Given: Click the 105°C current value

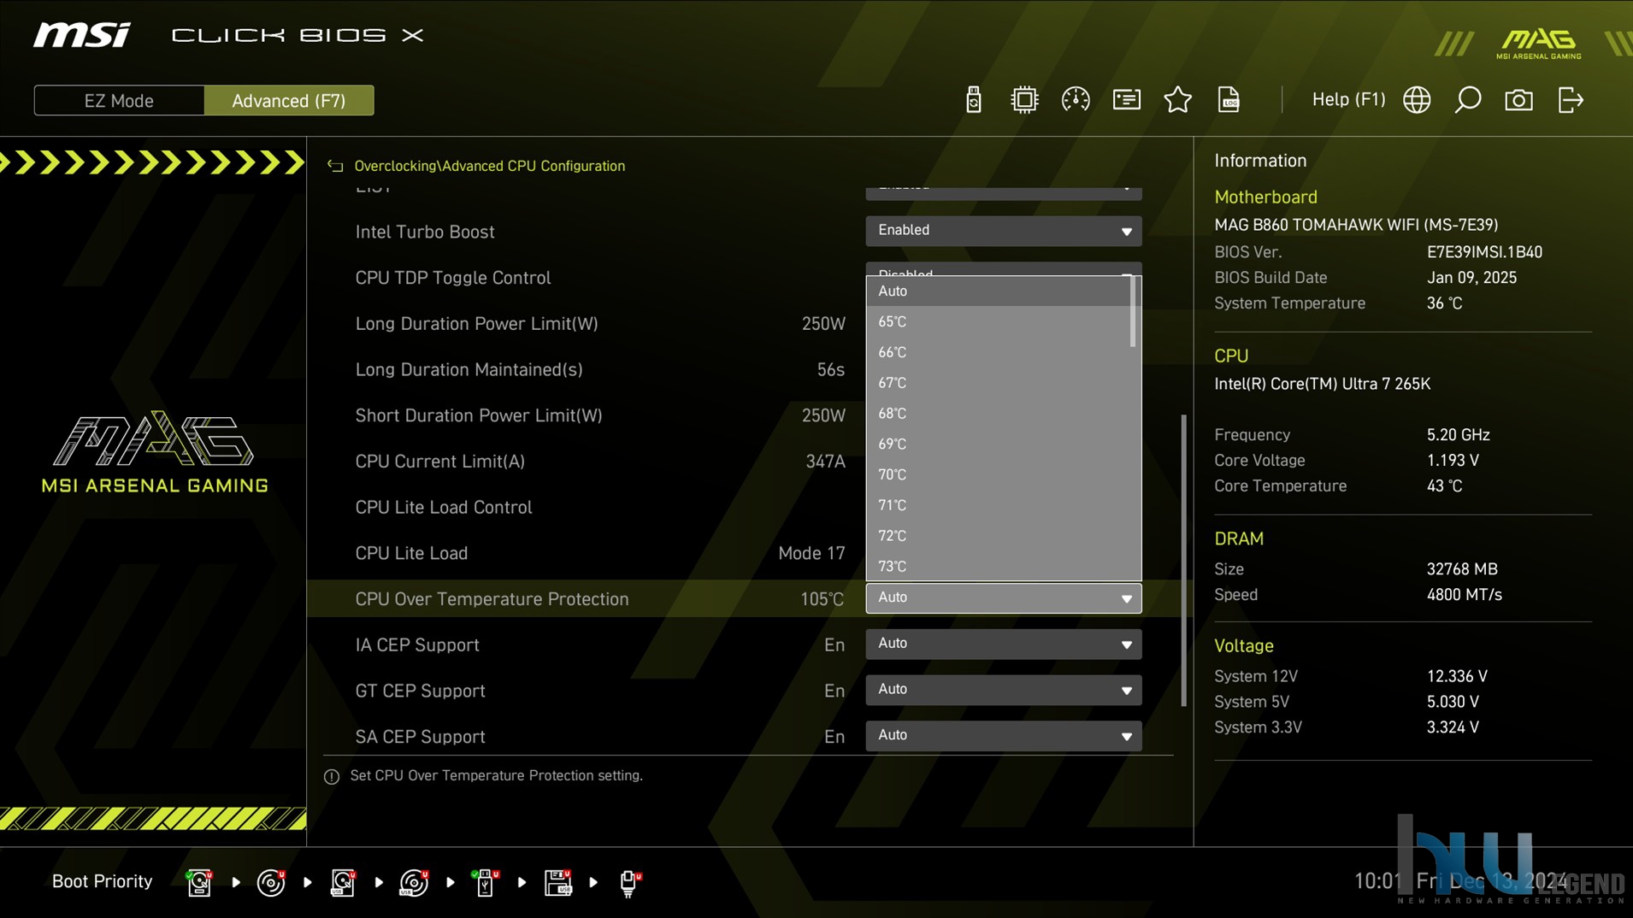Looking at the screenshot, I should point(822,599).
